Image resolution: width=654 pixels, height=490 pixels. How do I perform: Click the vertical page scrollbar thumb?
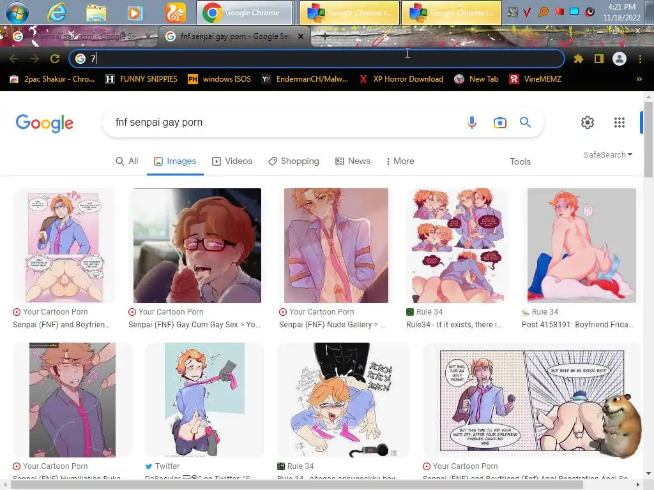pyautogui.click(x=648, y=140)
